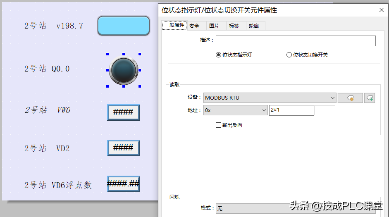Select the round indicator lamp on canvas
Screen dimensions: 389x217
pos(123,70)
